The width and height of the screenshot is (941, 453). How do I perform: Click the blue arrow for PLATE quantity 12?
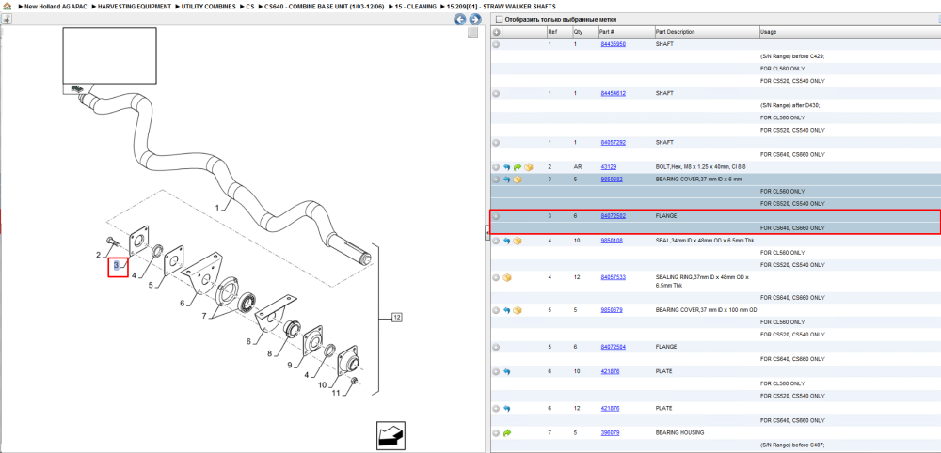pos(506,408)
